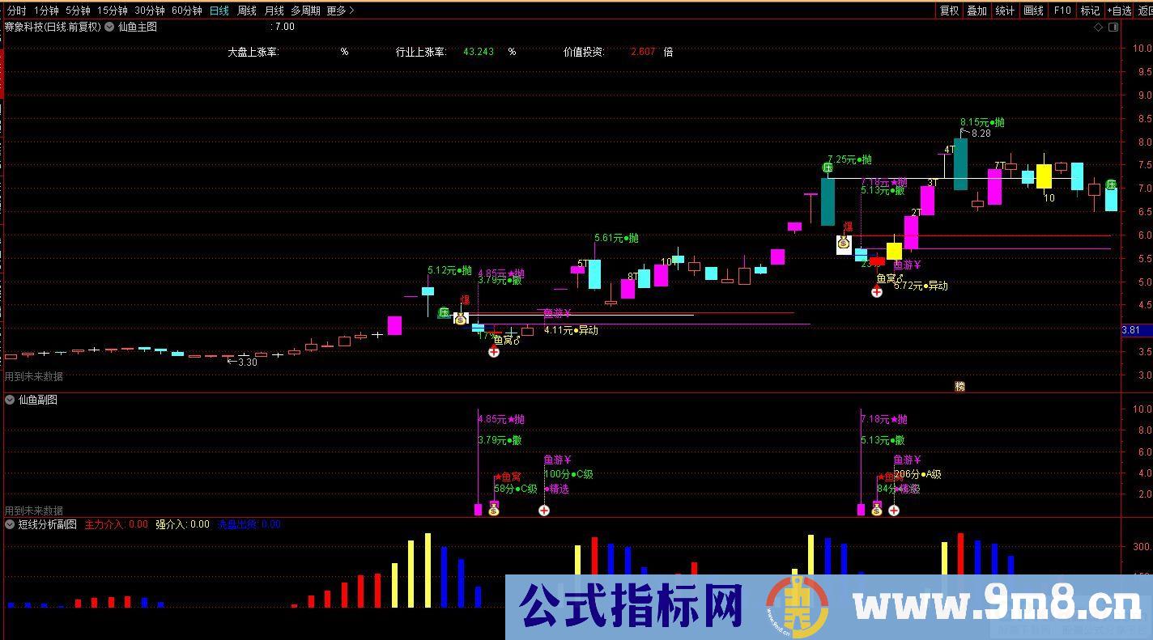1153x640 pixels.
Task: Click the 206分●A级 score label
Action: (x=917, y=474)
